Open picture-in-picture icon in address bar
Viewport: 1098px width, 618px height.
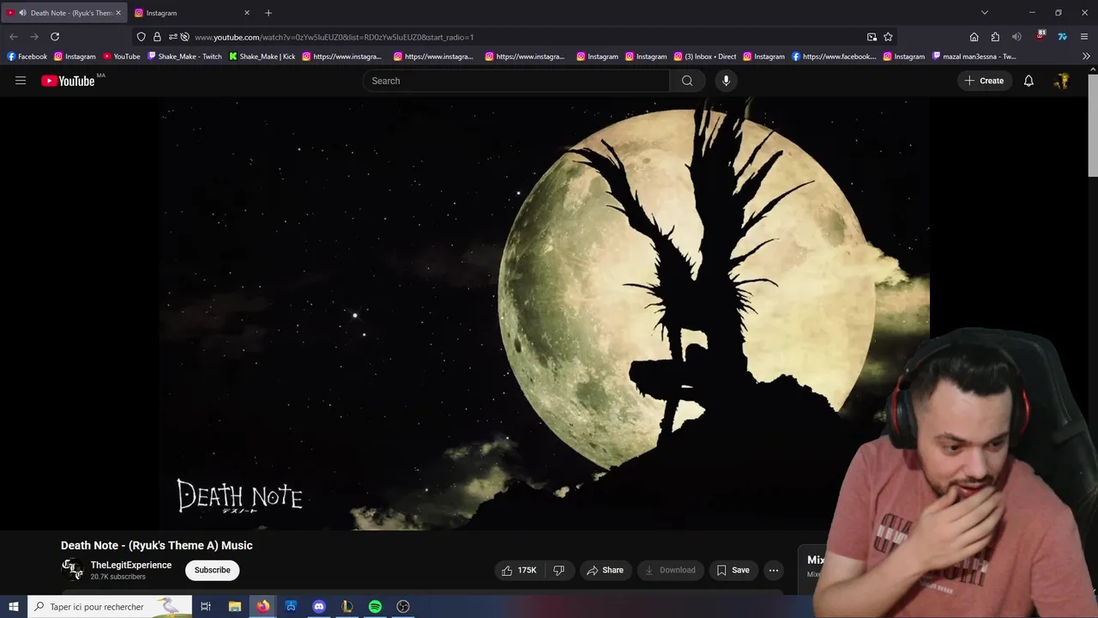872,37
